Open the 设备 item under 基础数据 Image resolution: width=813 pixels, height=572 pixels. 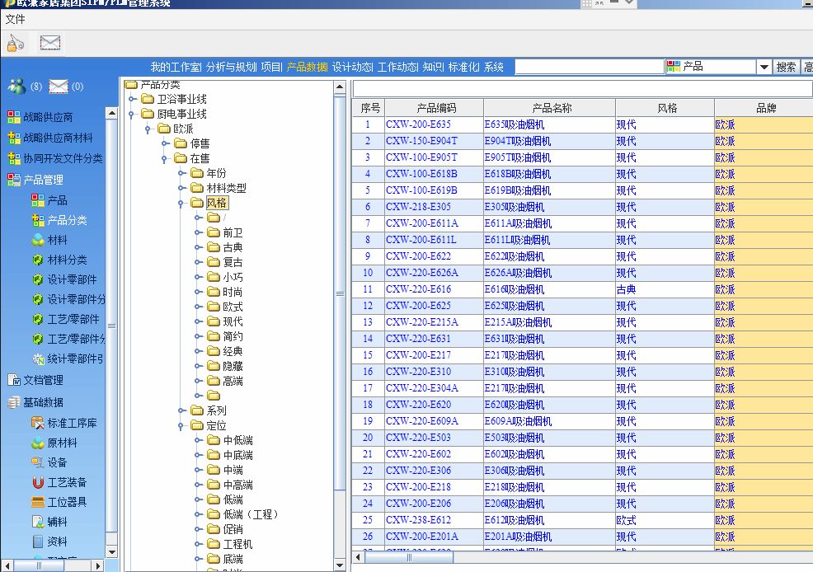click(57, 462)
